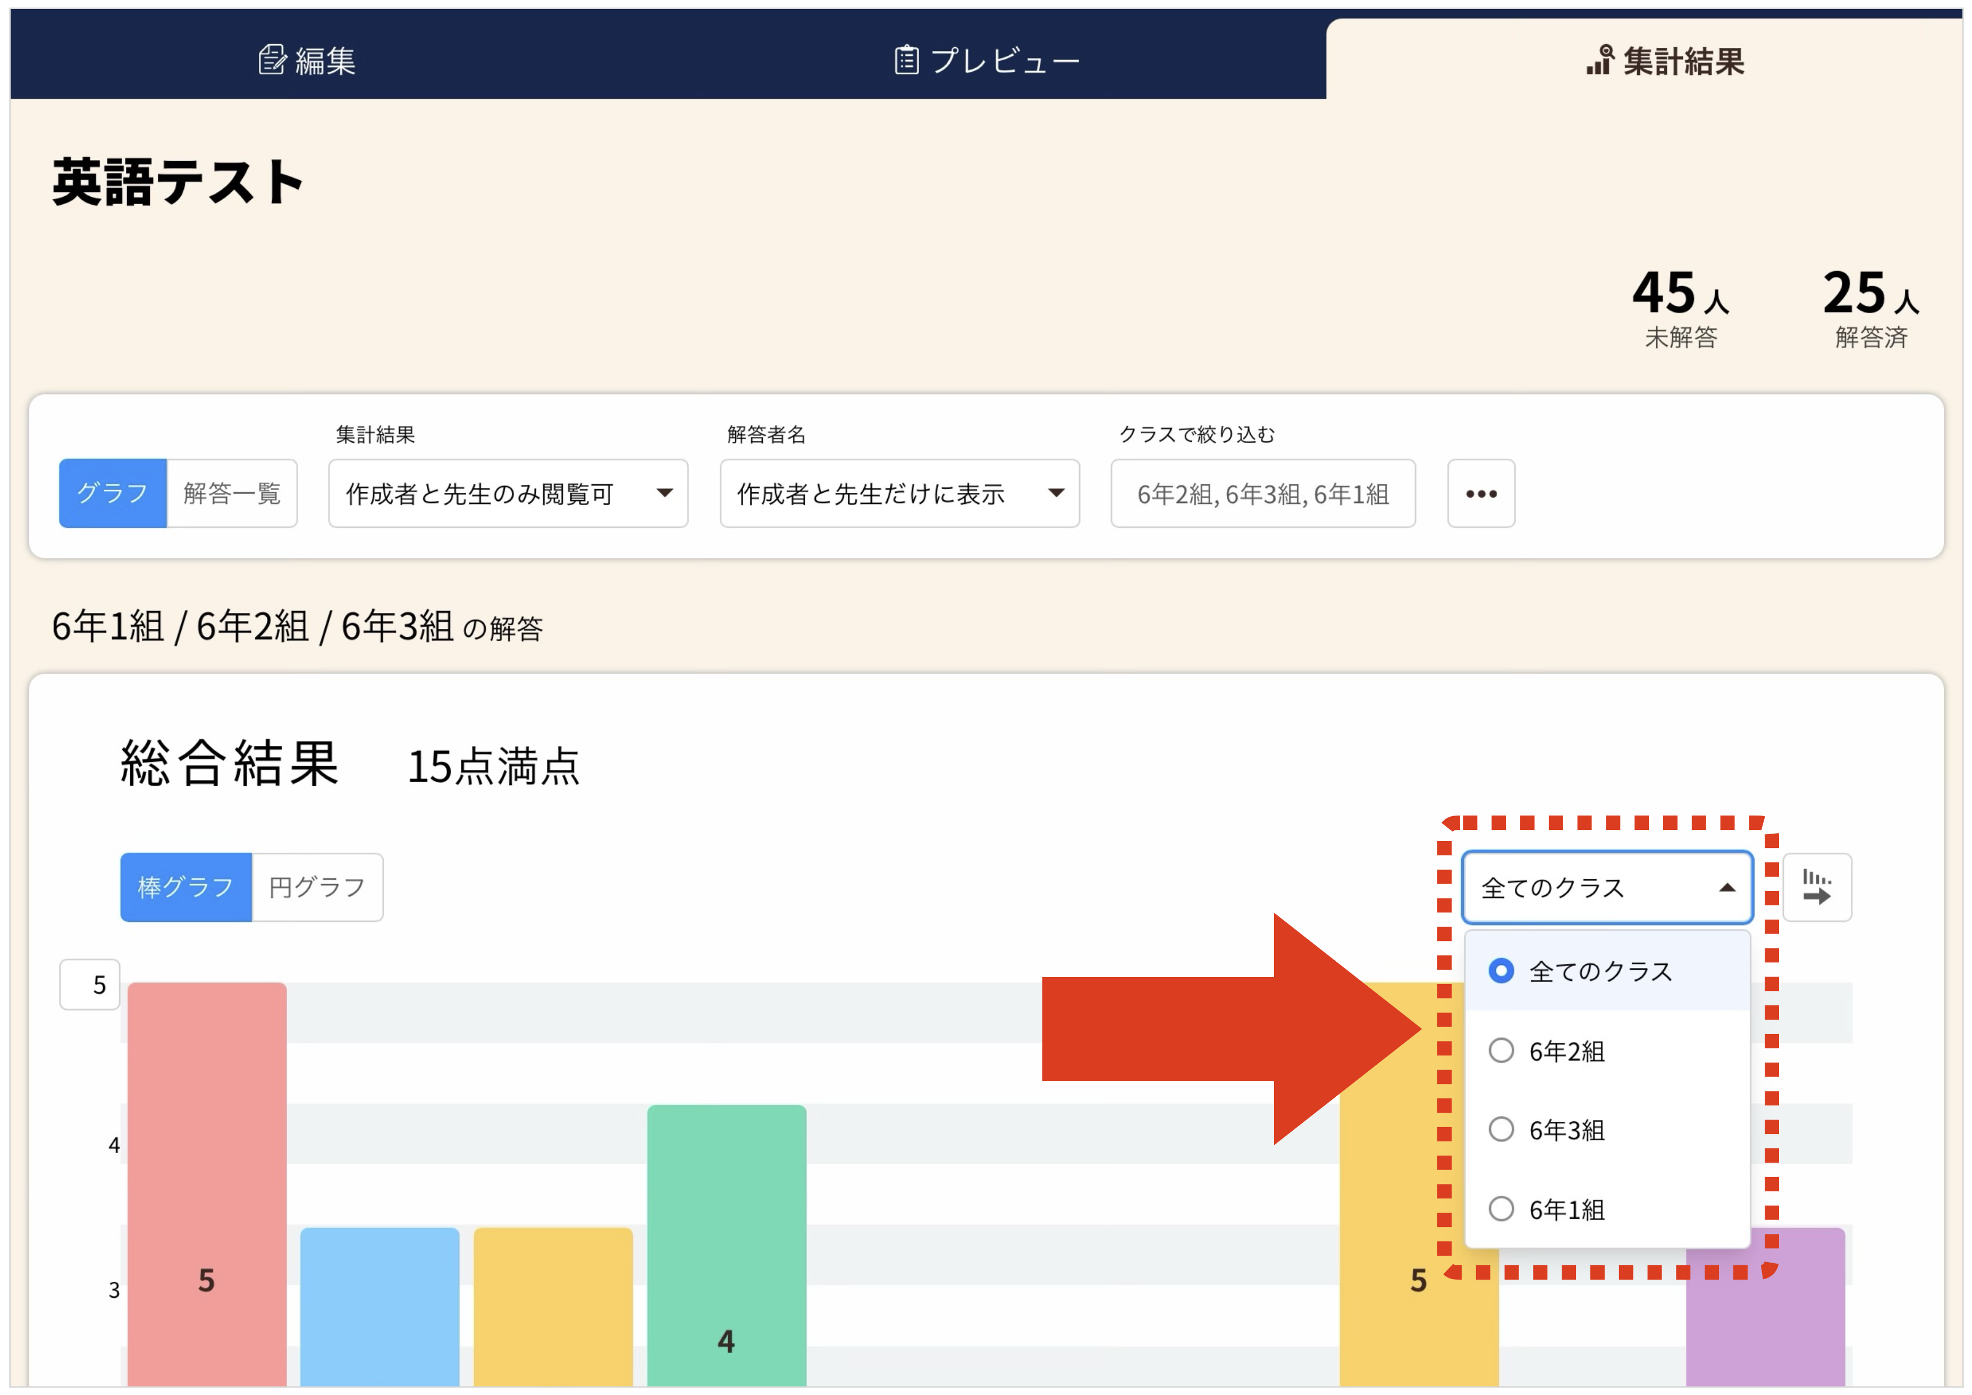
Task: Select the 棒グラフ button
Action: click(186, 886)
